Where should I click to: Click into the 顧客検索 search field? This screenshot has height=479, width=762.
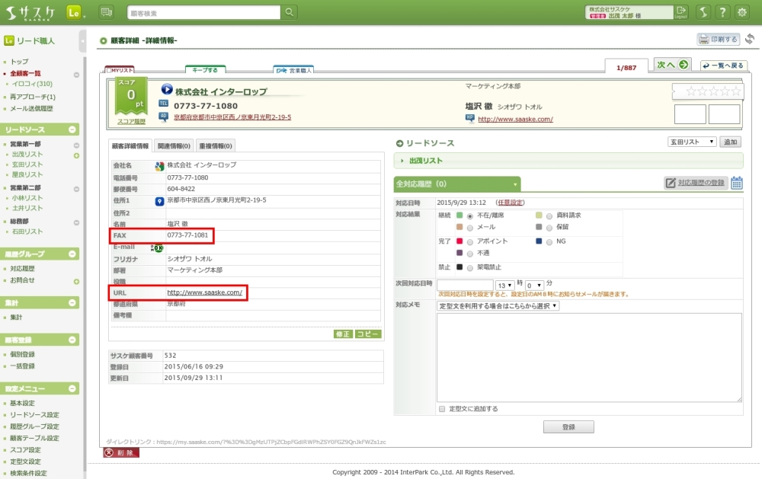point(203,12)
